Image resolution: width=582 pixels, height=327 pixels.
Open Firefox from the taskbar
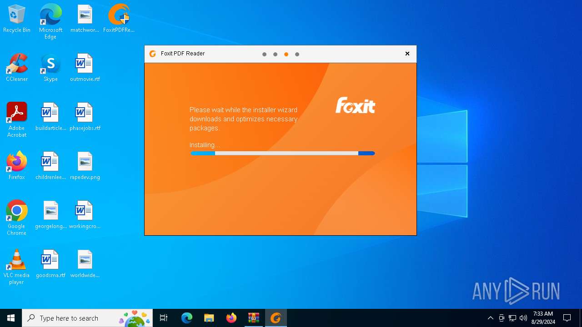click(231, 318)
